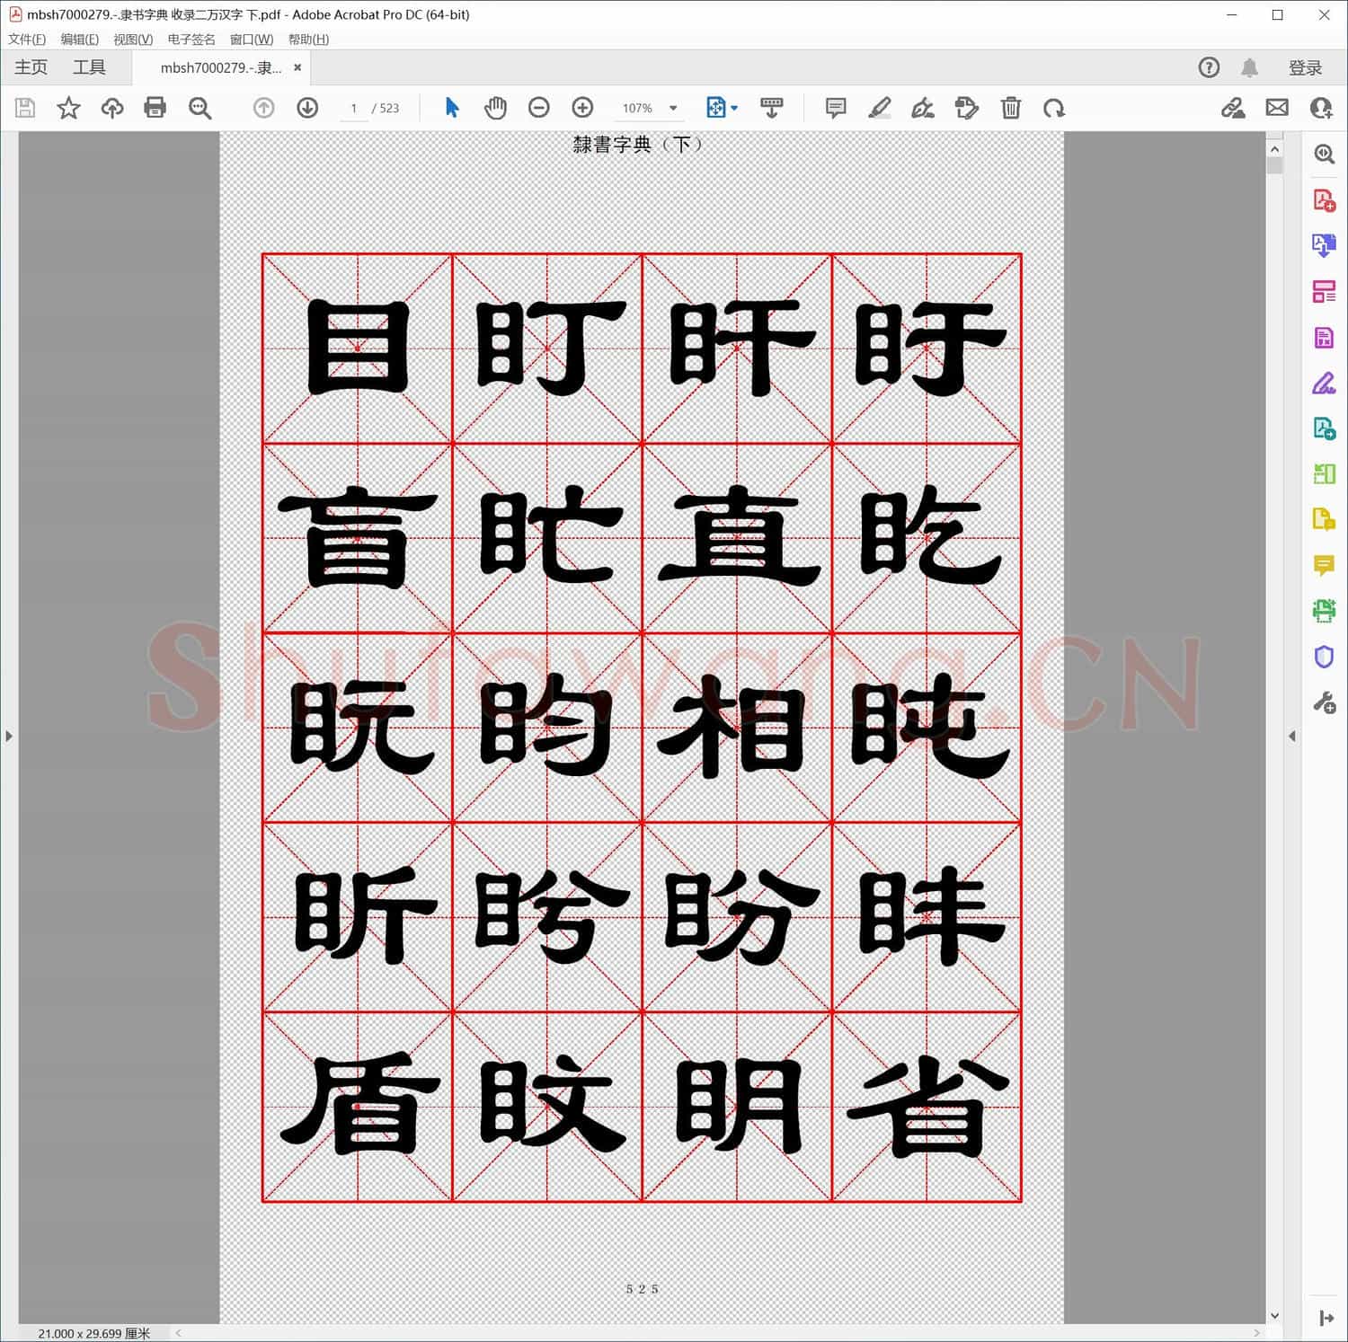Viewport: 1348px width, 1342px height.
Task: Click the zoom in control
Action: point(582,107)
